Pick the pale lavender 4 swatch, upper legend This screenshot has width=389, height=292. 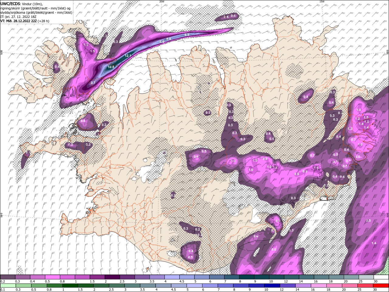pyautogui.click(x=172, y=277)
